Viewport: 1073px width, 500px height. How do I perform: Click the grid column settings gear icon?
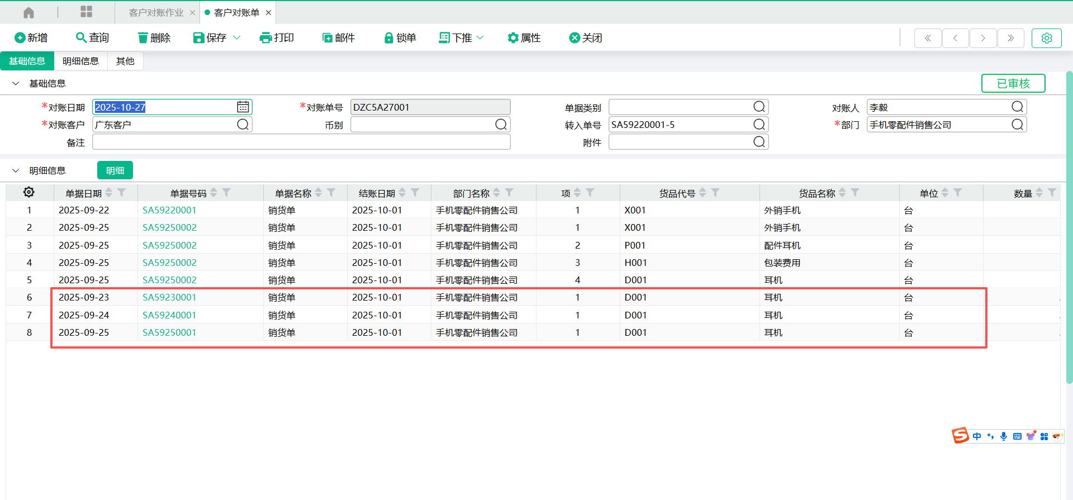(29, 192)
